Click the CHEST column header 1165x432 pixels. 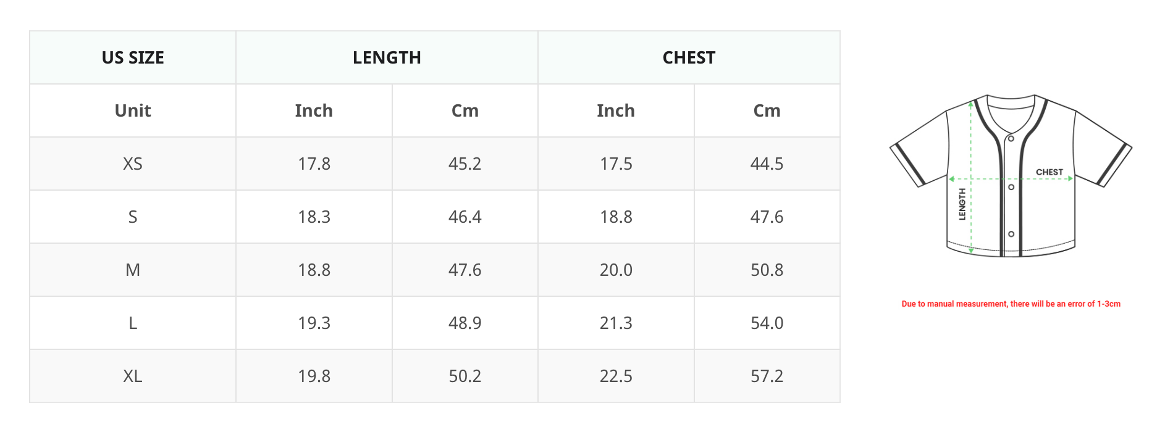pos(689,57)
